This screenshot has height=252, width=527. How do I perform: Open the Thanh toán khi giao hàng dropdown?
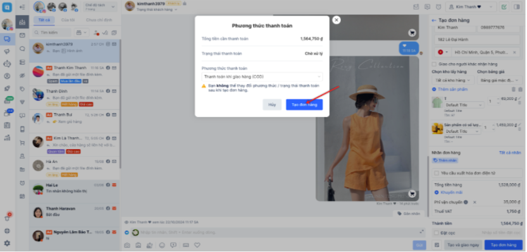[x=262, y=77]
